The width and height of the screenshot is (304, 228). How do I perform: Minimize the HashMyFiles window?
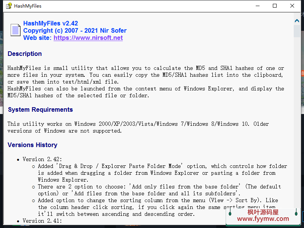pos(257,6)
